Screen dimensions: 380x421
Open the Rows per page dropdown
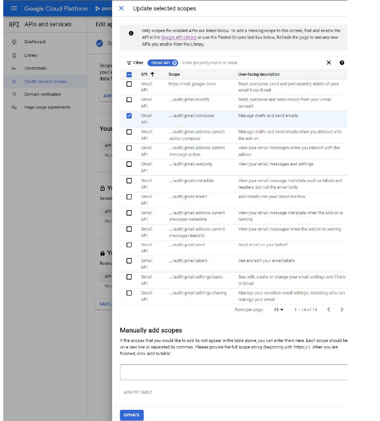point(279,309)
